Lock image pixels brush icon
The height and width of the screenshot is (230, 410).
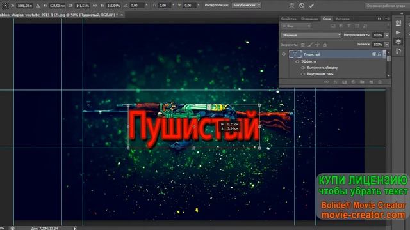(310, 45)
